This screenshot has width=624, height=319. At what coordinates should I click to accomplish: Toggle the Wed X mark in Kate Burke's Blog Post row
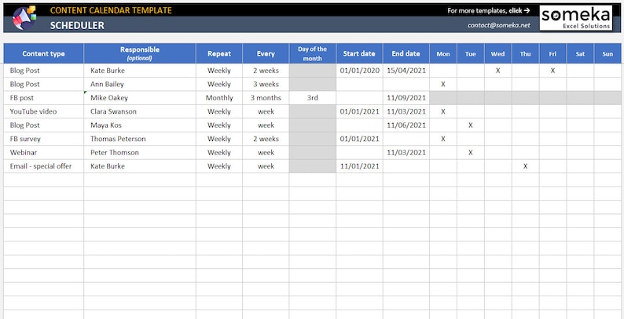point(497,71)
